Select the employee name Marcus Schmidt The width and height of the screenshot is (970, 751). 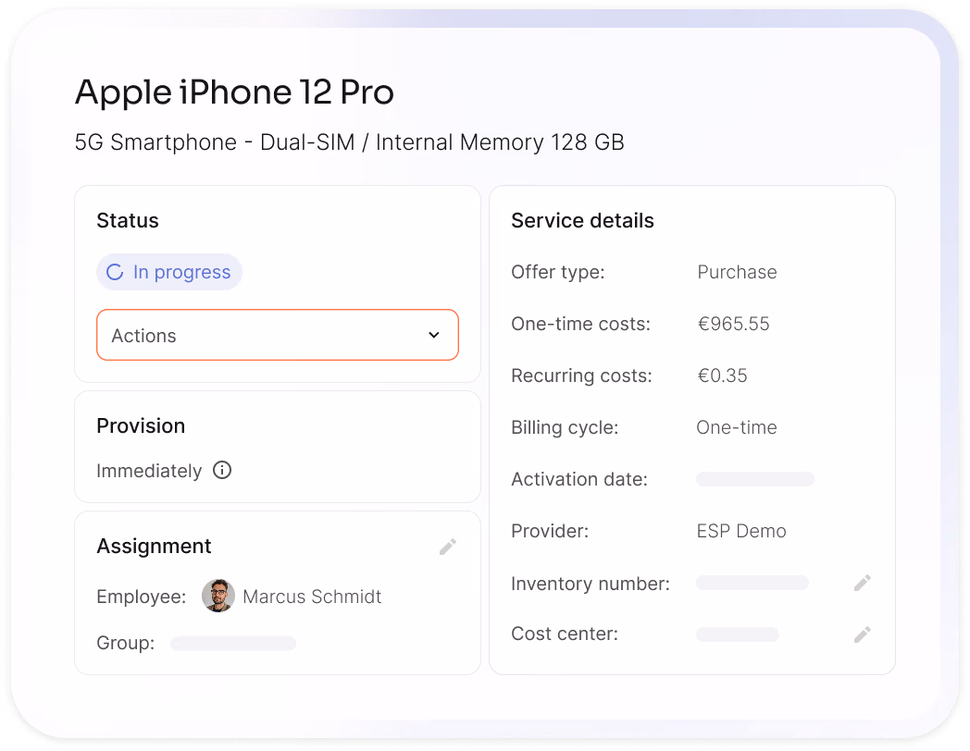point(311,596)
